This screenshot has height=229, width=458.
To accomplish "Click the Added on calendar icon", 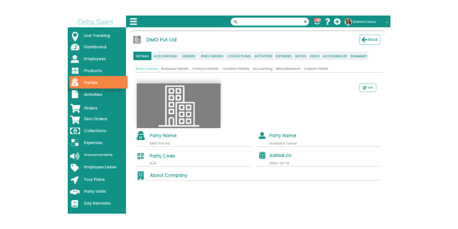I will 262,155.
